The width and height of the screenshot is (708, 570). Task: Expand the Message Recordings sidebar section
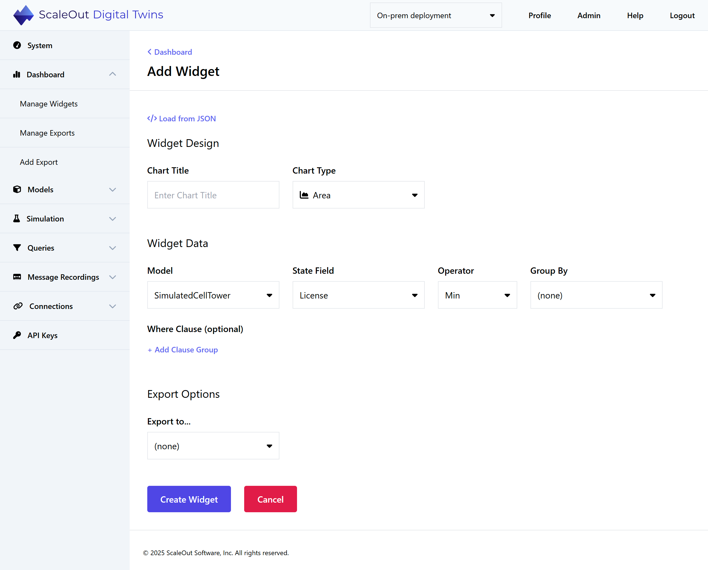113,277
